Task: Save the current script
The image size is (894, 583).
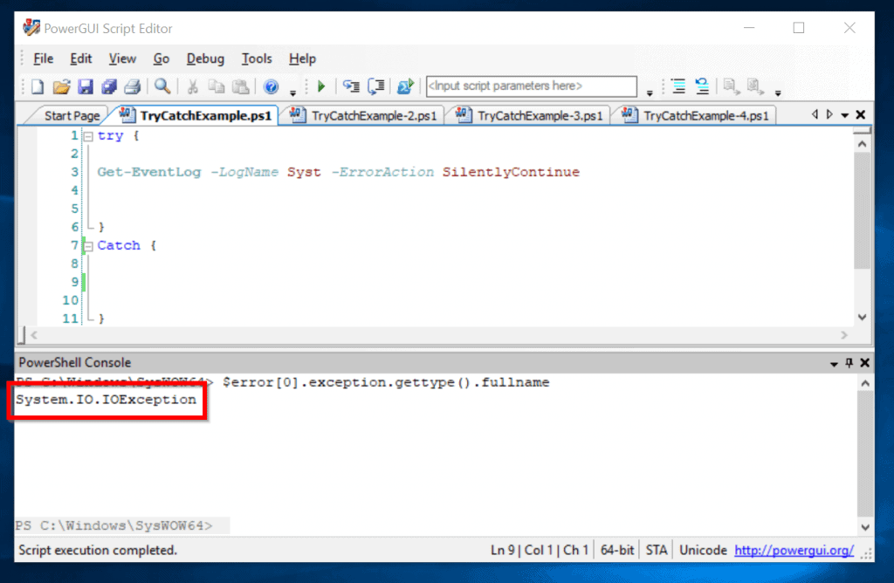Action: click(84, 86)
